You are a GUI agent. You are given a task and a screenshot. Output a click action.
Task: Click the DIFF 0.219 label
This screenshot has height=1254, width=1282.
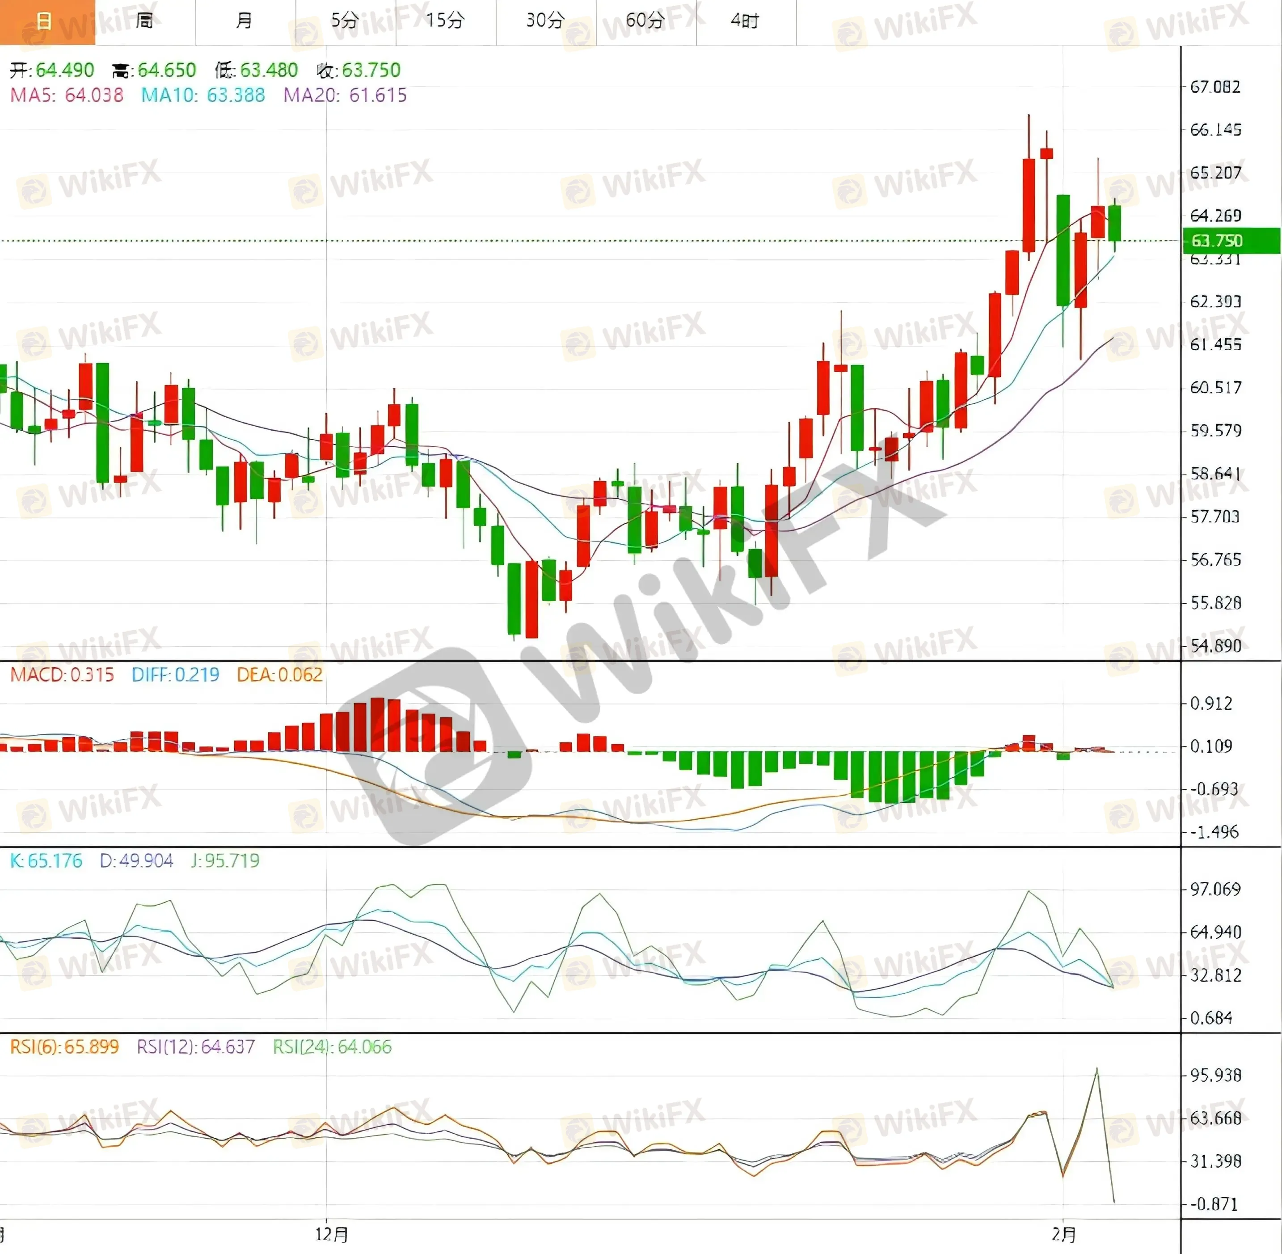pos(175,674)
